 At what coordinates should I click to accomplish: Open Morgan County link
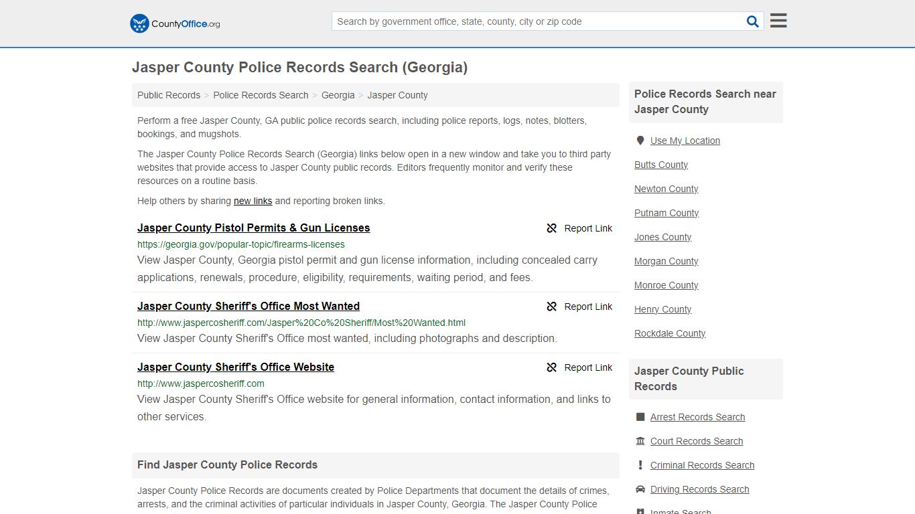(666, 261)
